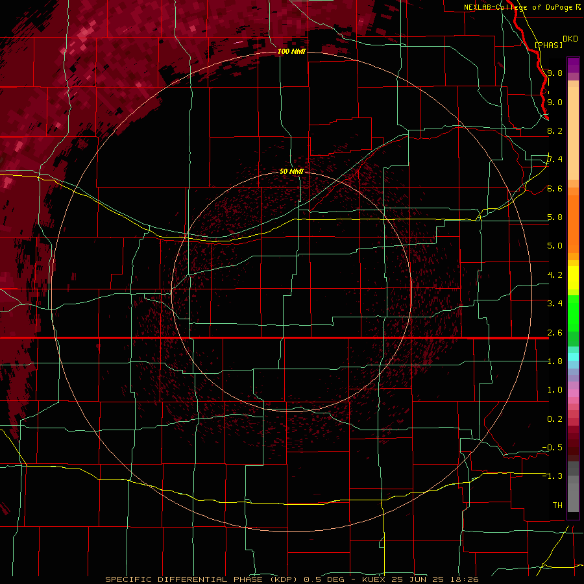
Task: Click the light peach segment of the color bar
Action: 573,134
